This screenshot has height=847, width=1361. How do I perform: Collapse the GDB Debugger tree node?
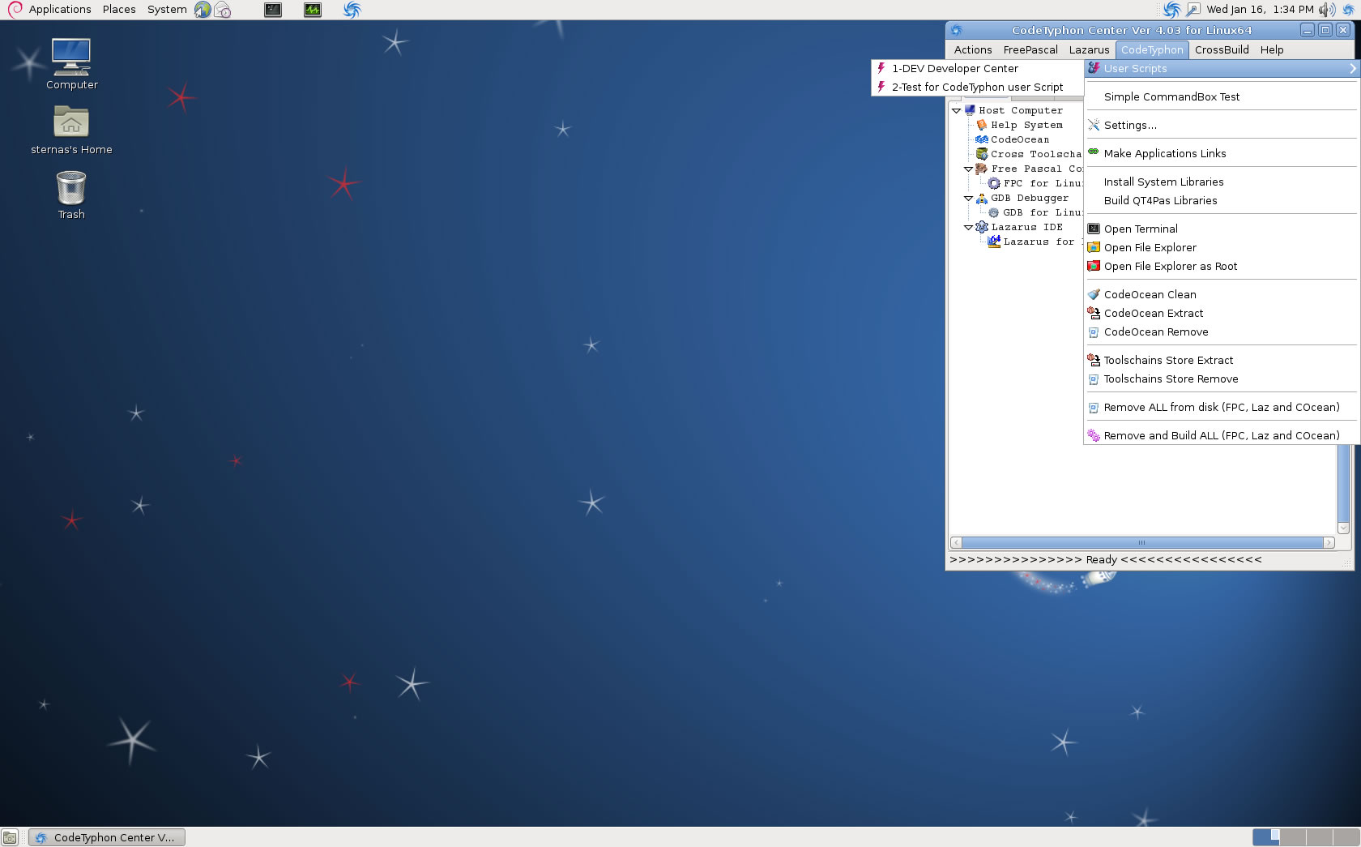pos(969,198)
